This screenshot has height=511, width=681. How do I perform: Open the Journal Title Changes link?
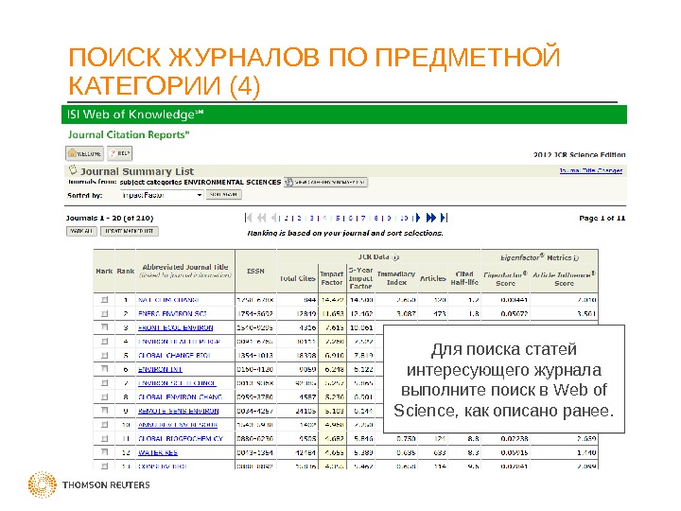pos(591,170)
